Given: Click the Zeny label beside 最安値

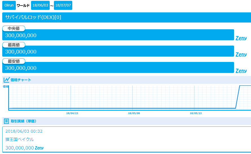Looking at the screenshot, I should coord(241,71).
